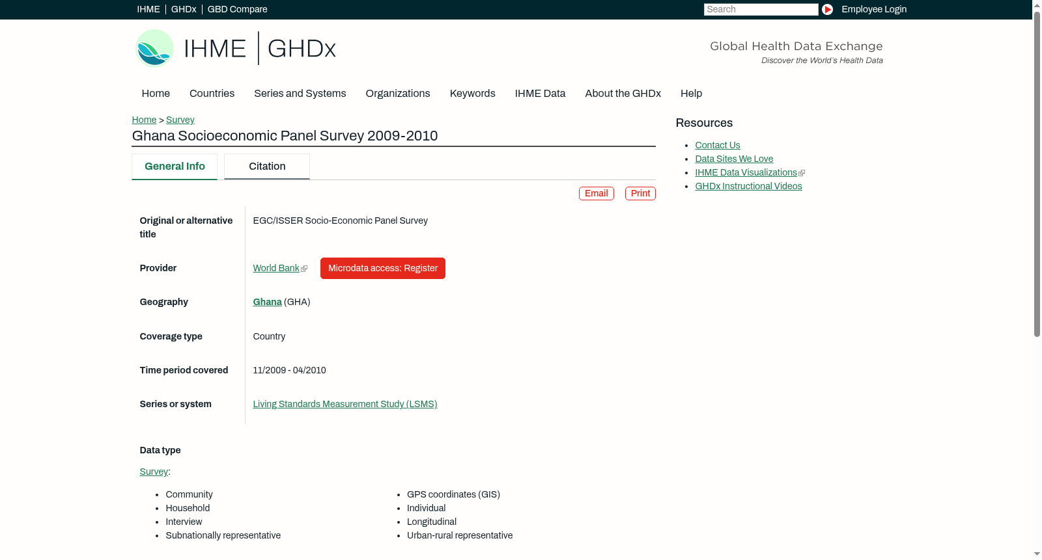This screenshot has width=1042, height=560.
Task: Open Data Sites We Love link
Action: click(x=734, y=159)
